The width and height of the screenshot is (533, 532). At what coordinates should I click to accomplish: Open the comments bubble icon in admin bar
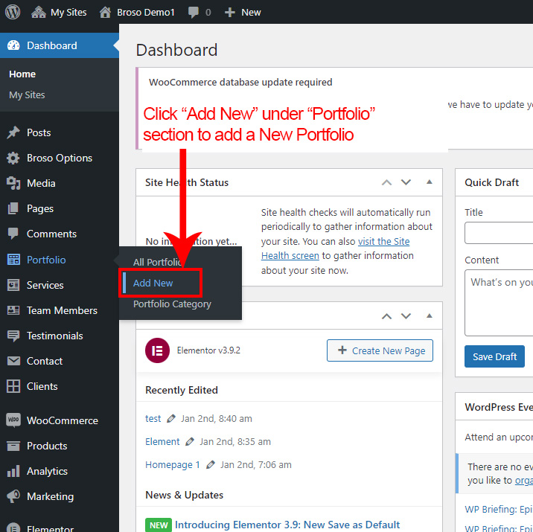point(194,12)
